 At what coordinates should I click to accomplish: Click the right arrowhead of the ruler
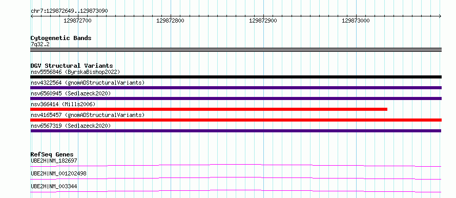(440, 16)
